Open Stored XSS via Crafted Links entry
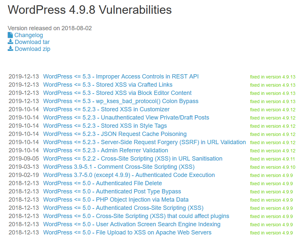Image resolution: width=303 pixels, height=242 pixels. click(108, 85)
